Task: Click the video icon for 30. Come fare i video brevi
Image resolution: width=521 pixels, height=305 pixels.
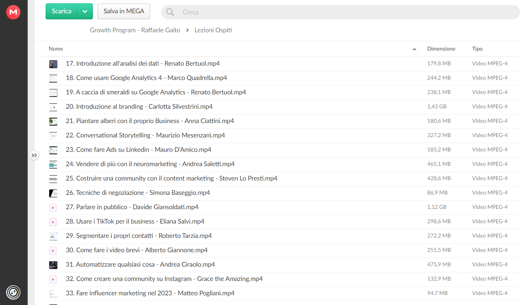Action: coord(53,250)
